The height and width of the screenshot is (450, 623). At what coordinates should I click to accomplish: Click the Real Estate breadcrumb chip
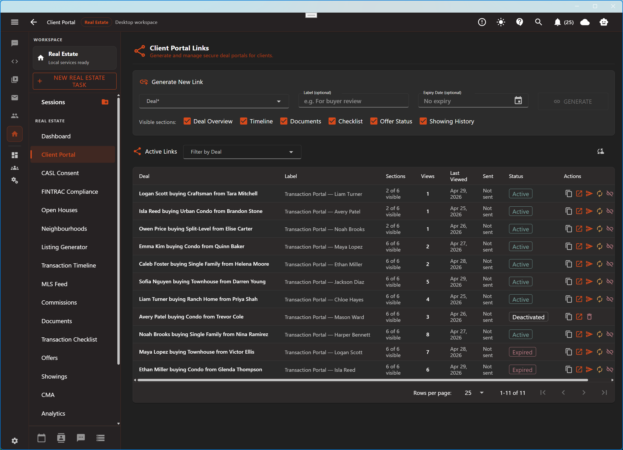pyautogui.click(x=96, y=22)
